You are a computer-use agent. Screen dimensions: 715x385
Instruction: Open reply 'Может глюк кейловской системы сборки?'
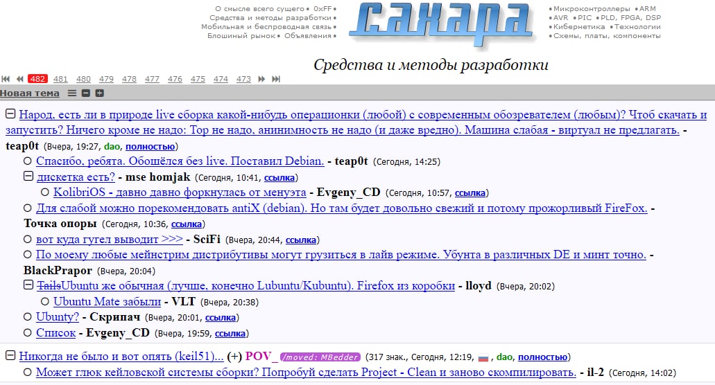point(306,372)
